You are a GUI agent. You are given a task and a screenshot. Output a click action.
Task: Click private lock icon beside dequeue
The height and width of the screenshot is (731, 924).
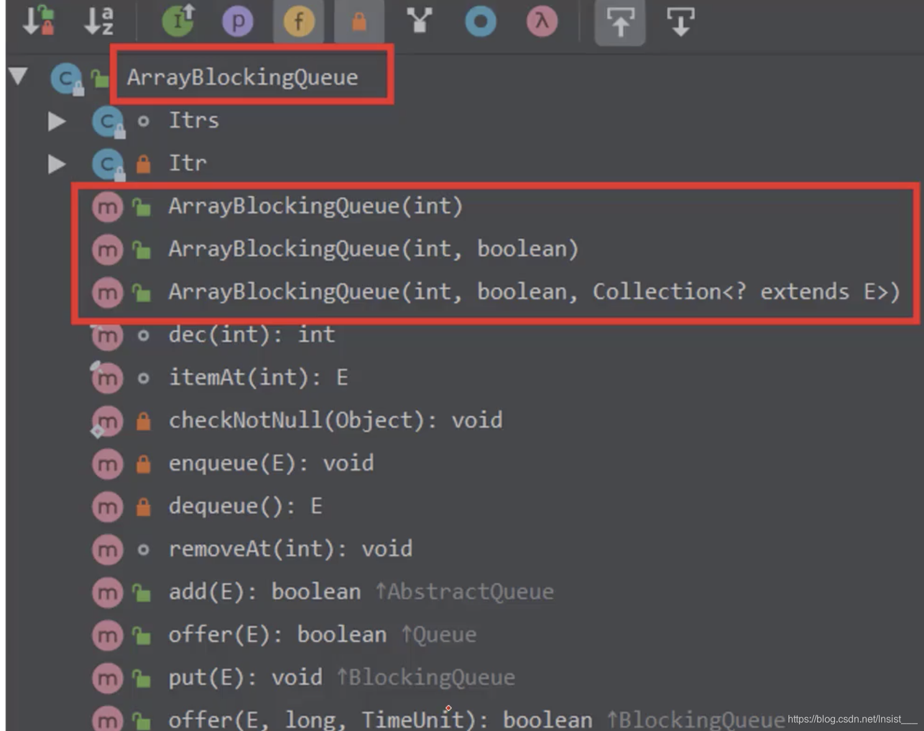click(x=143, y=507)
